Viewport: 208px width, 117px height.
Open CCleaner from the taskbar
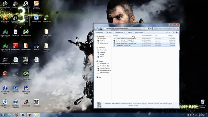(16, 115)
